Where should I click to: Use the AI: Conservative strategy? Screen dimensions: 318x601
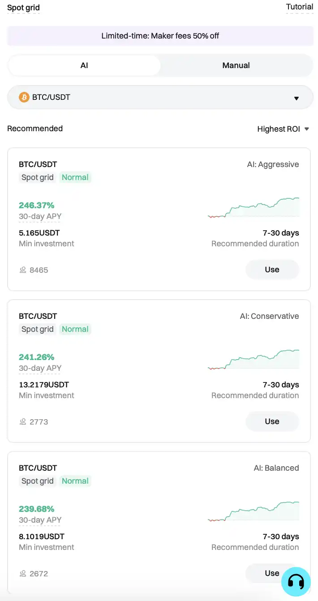coord(272,421)
